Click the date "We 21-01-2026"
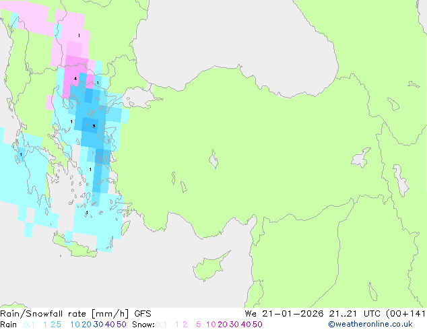The image size is (427, 330). pyautogui.click(x=284, y=314)
